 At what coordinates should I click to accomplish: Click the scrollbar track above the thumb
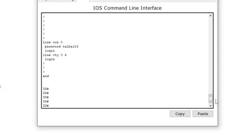coord(210,56)
